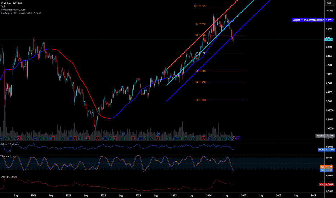Click the S1 (7.181) pivot label

[200, 71]
